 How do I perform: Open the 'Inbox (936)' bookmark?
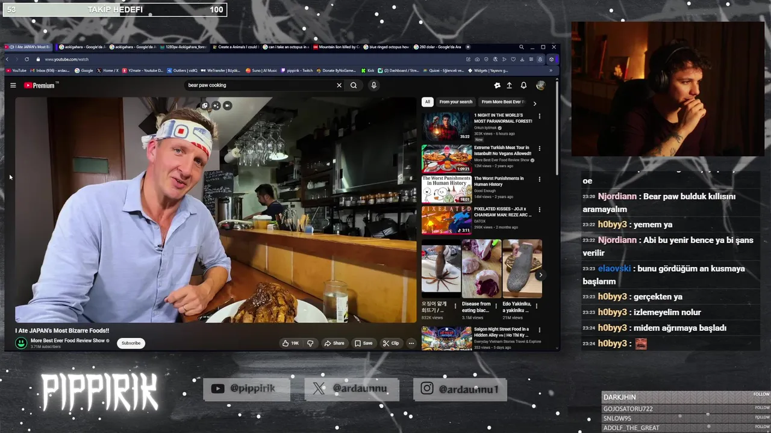click(x=49, y=70)
